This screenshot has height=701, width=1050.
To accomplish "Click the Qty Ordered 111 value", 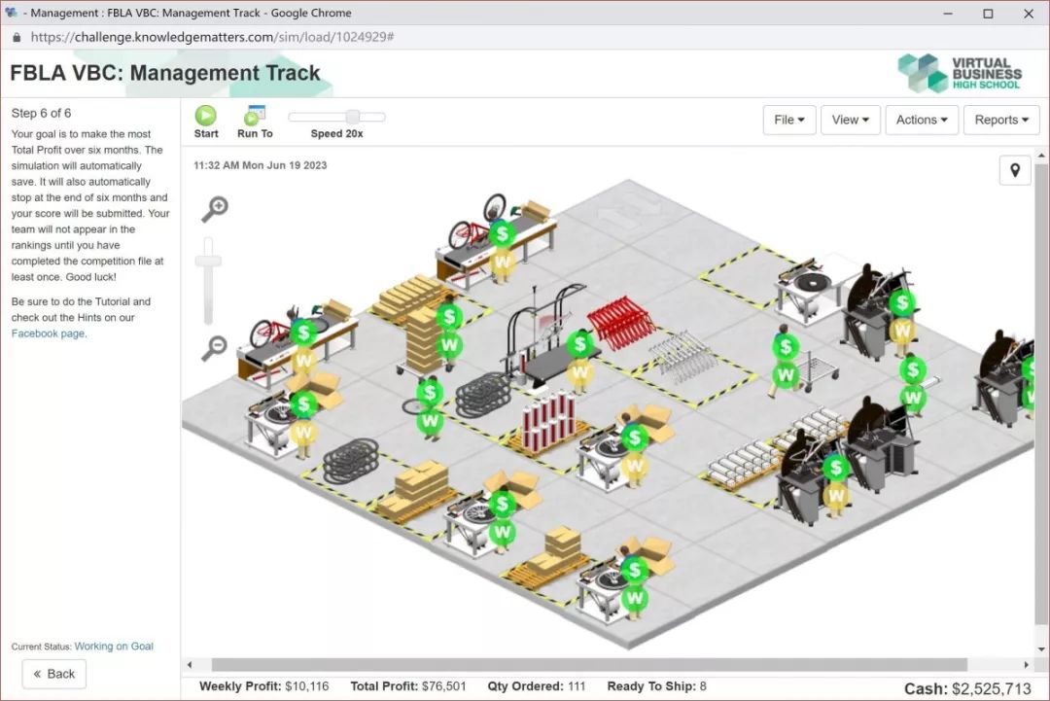I will point(576,686).
